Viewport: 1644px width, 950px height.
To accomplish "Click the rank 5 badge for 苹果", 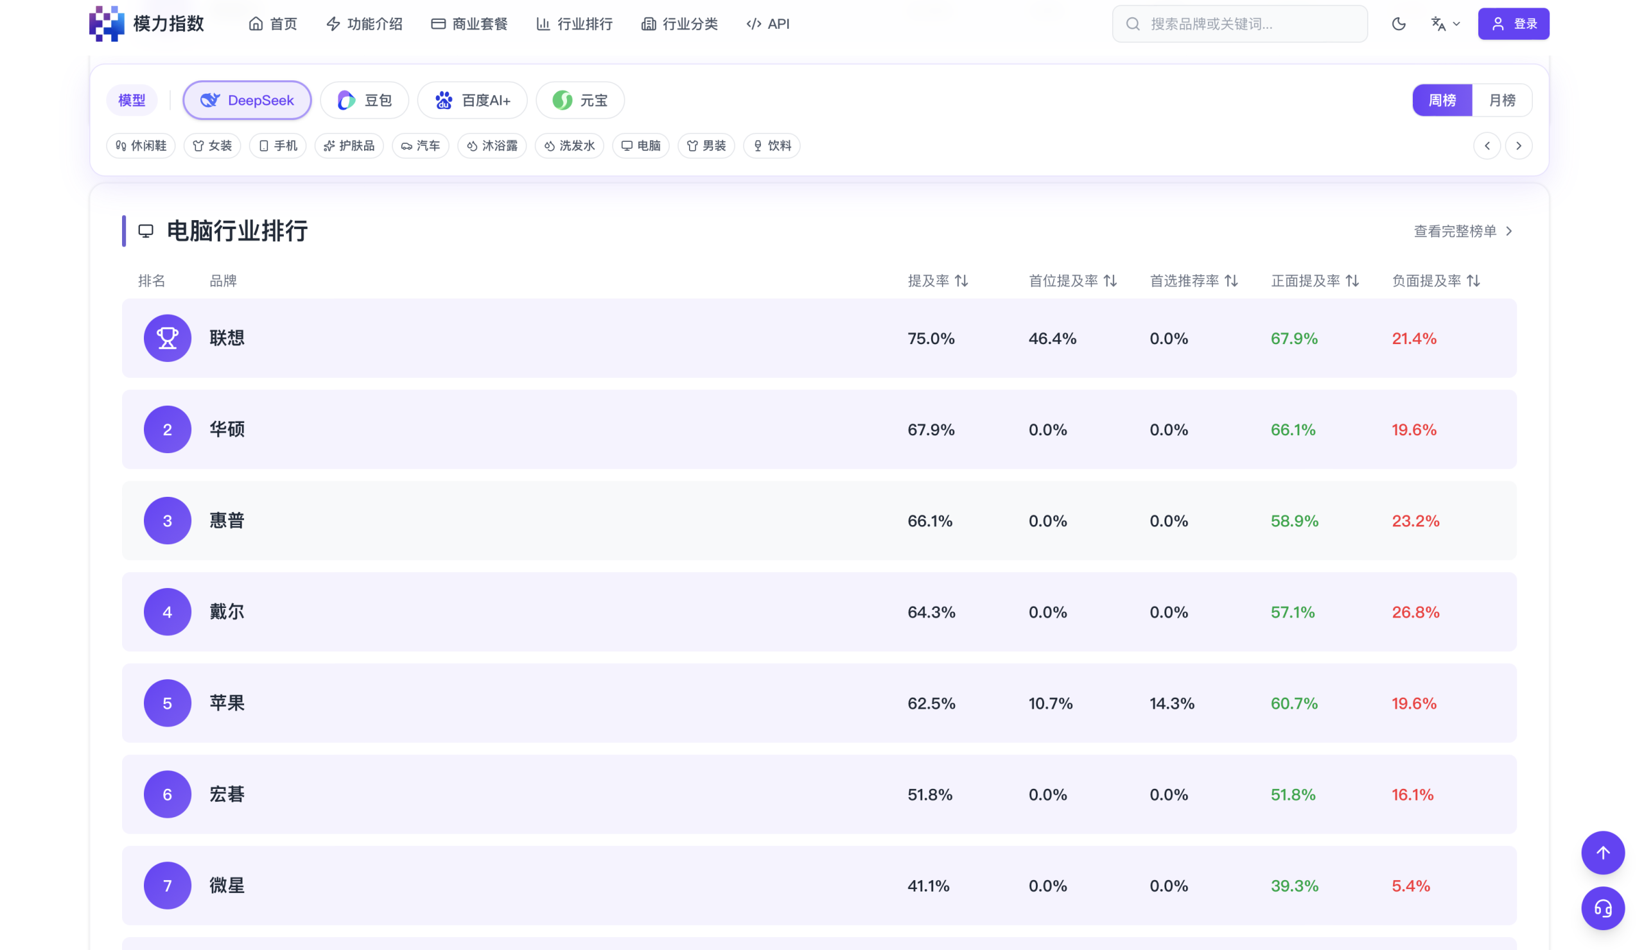I will (x=168, y=704).
